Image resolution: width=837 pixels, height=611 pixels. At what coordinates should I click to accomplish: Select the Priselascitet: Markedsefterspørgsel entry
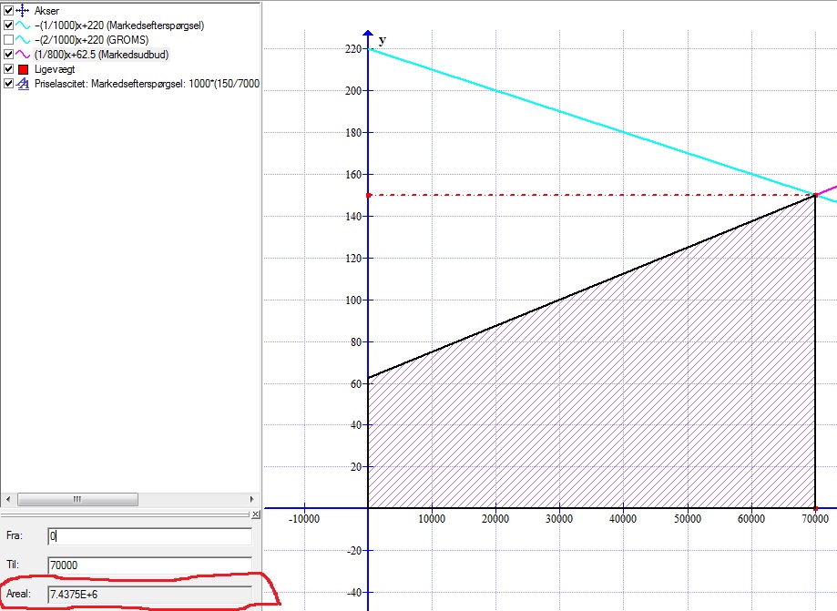point(147,83)
